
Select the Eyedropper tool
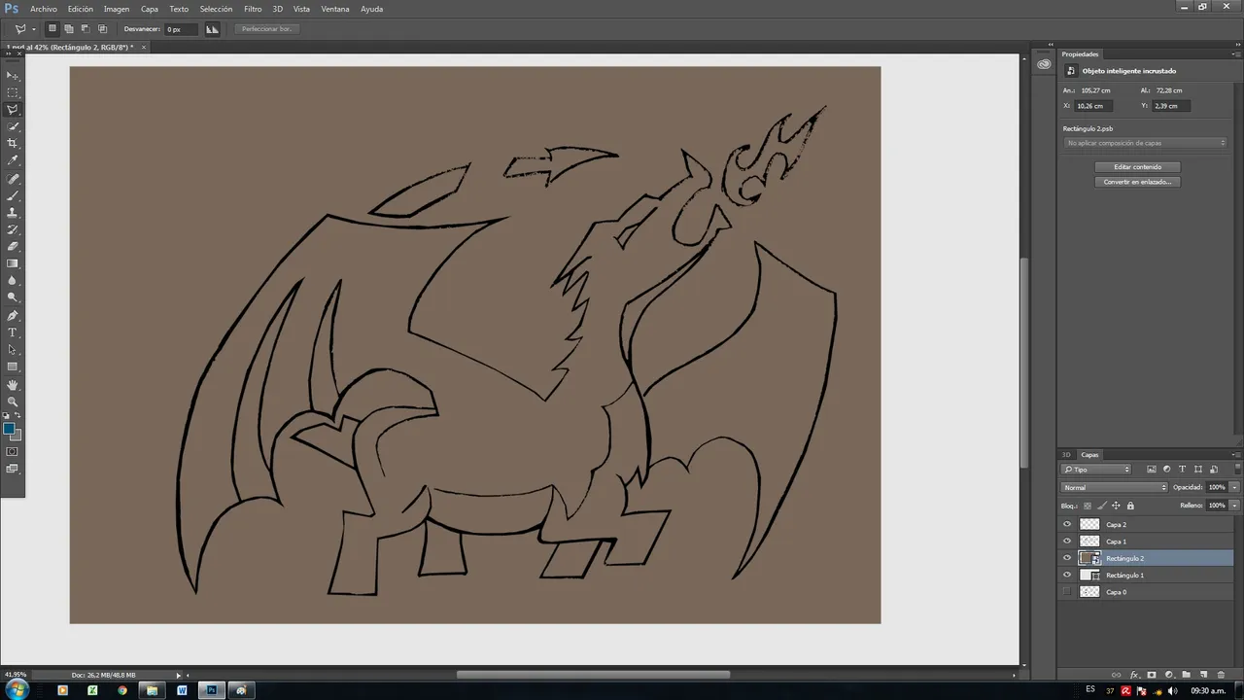13,159
